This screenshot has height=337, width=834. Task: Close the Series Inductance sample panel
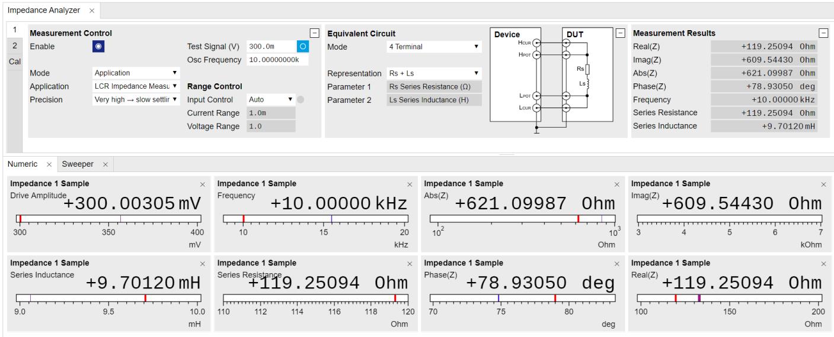click(202, 264)
